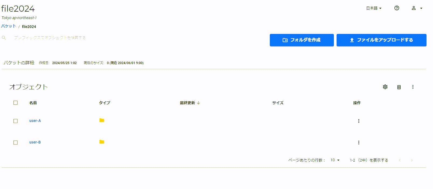Click the 操作 column header
Viewport: 433px width, 189px height.
coord(357,103)
